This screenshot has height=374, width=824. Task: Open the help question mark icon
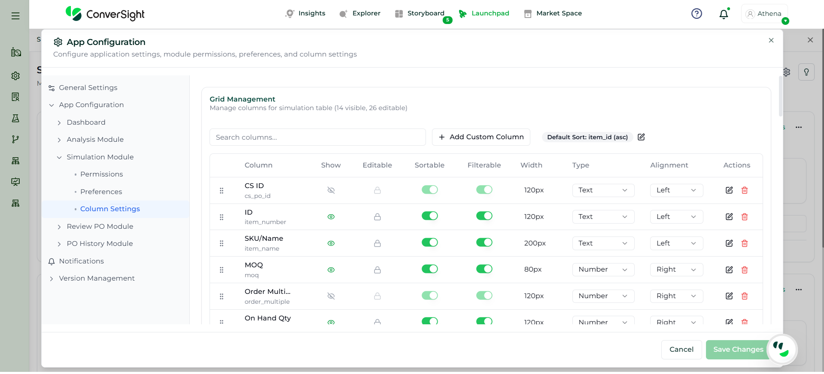click(x=696, y=14)
